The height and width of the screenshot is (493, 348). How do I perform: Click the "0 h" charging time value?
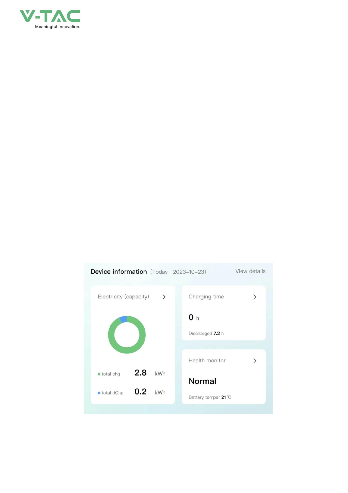pos(194,318)
